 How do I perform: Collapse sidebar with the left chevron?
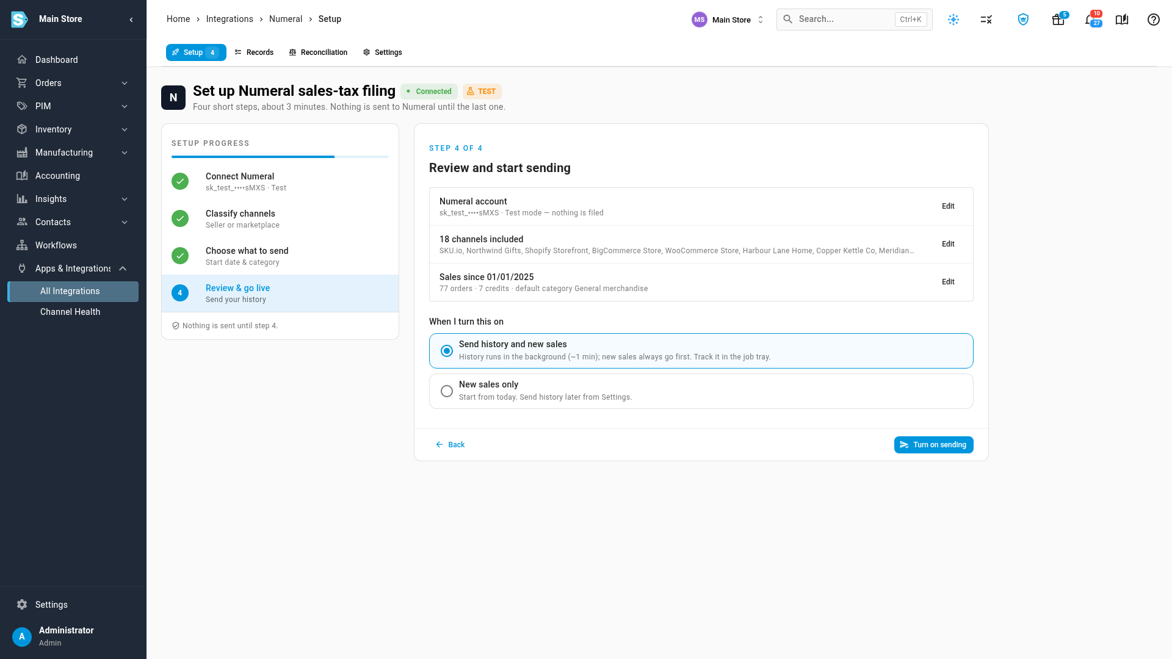(x=131, y=20)
